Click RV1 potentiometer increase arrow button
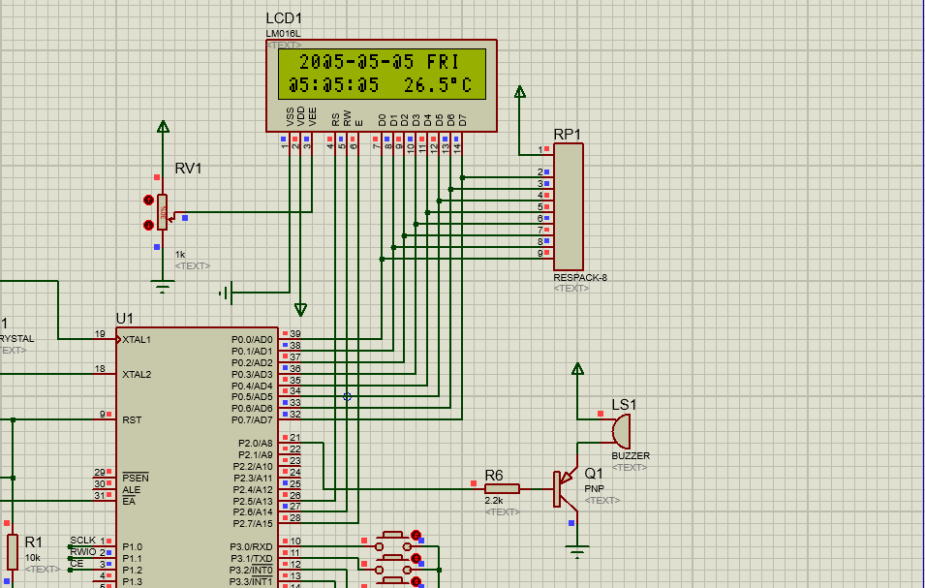Viewport: 925px width, 588px height. pyautogui.click(x=148, y=201)
